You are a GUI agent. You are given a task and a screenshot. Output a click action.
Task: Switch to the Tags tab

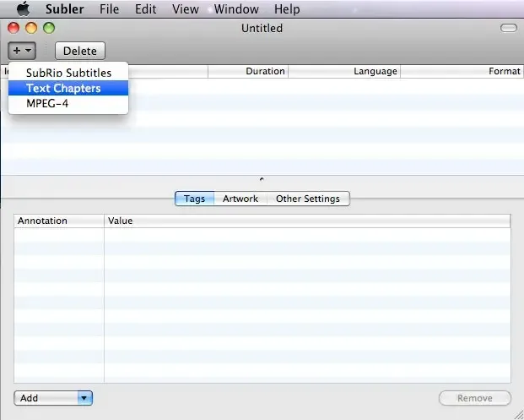pos(194,199)
